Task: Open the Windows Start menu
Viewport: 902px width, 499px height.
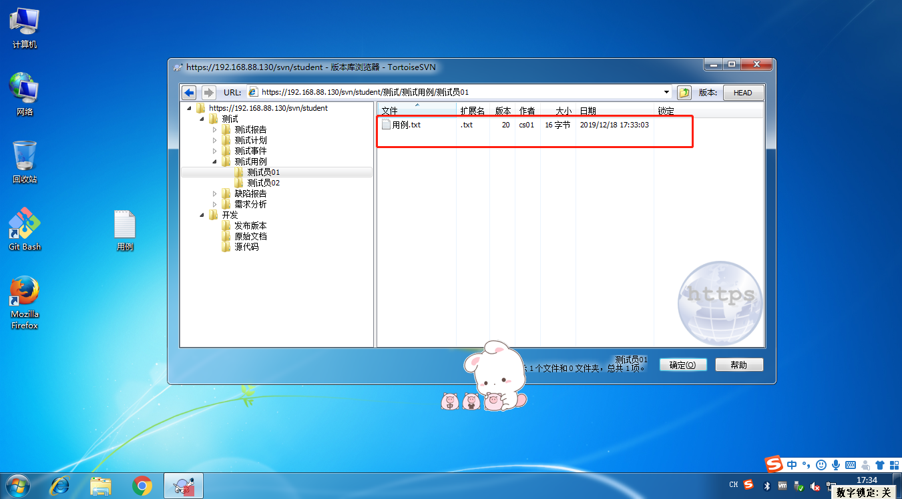Action: click(x=17, y=486)
